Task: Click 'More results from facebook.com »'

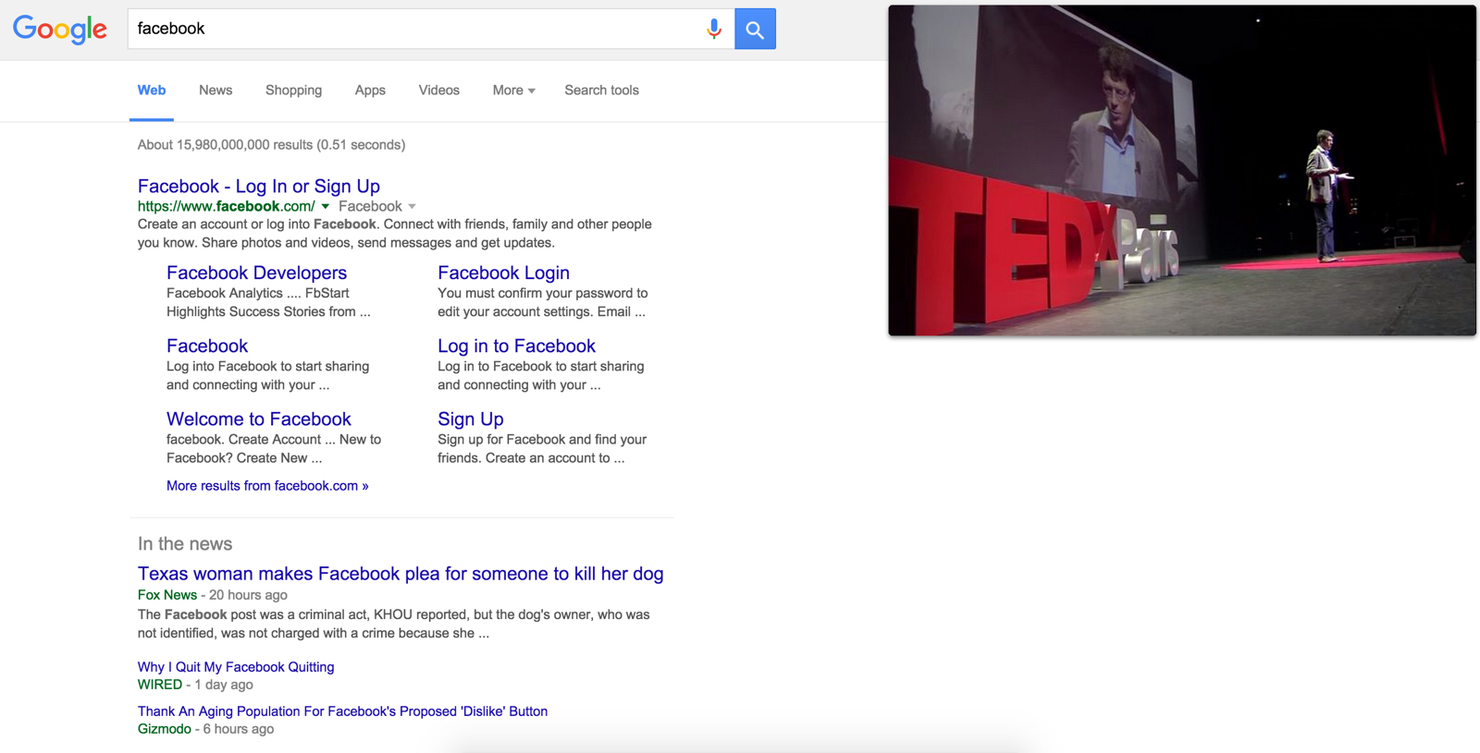Action: [x=267, y=486]
